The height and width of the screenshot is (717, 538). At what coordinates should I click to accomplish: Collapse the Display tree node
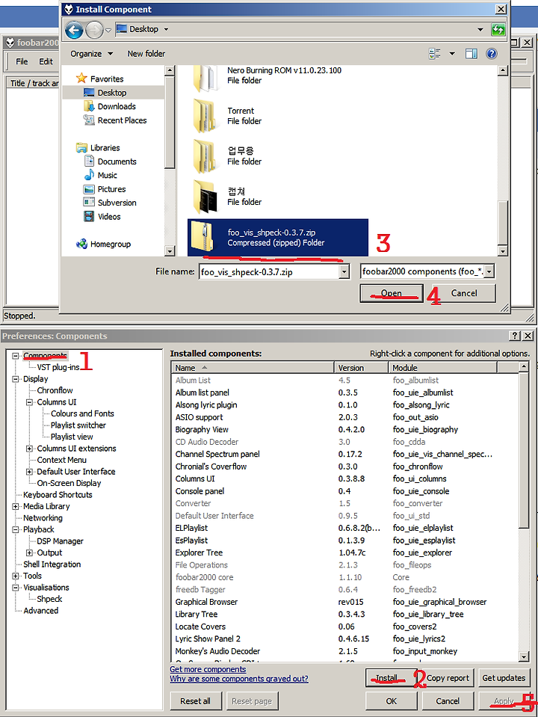(16, 379)
